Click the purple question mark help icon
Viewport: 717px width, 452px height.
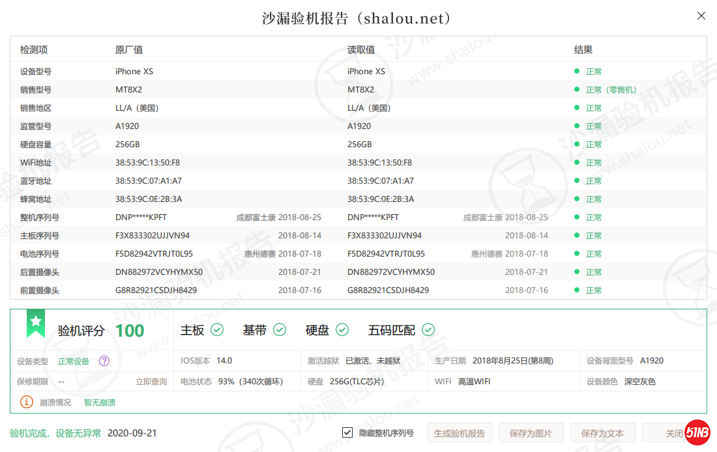point(104,361)
